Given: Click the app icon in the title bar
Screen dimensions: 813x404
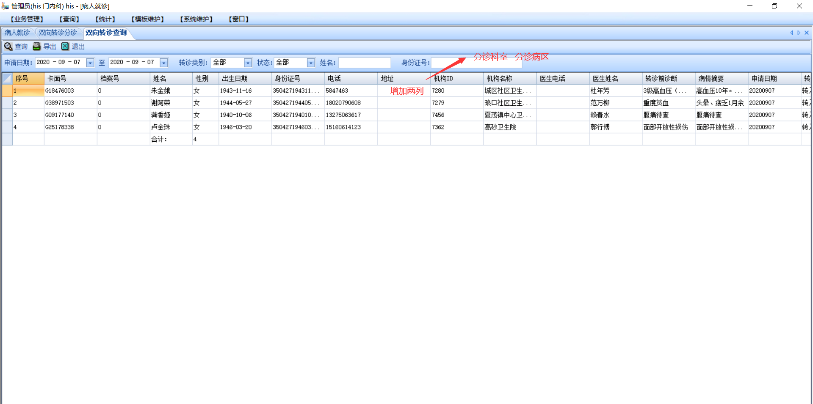Looking at the screenshot, I should [x=5, y=6].
